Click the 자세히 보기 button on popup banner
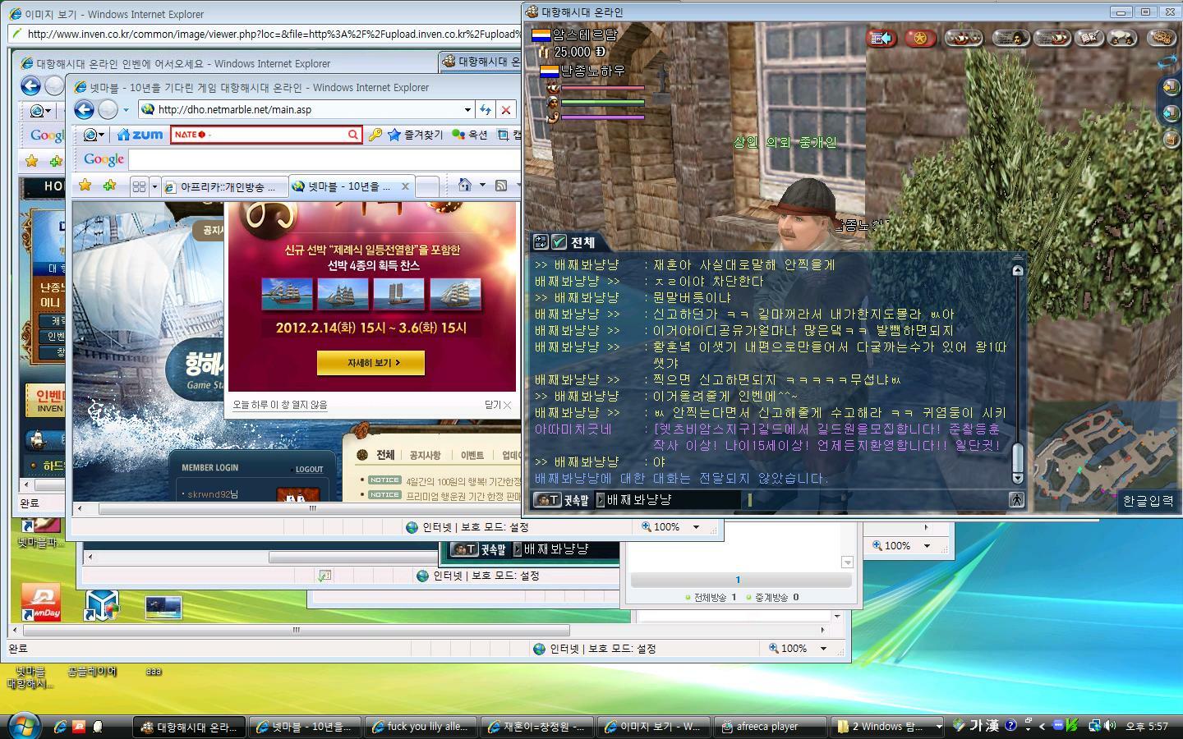 (371, 362)
